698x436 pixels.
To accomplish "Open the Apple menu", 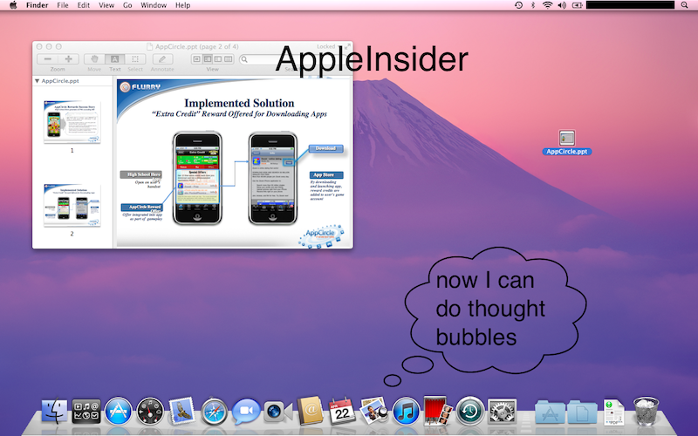I will (x=13, y=5).
